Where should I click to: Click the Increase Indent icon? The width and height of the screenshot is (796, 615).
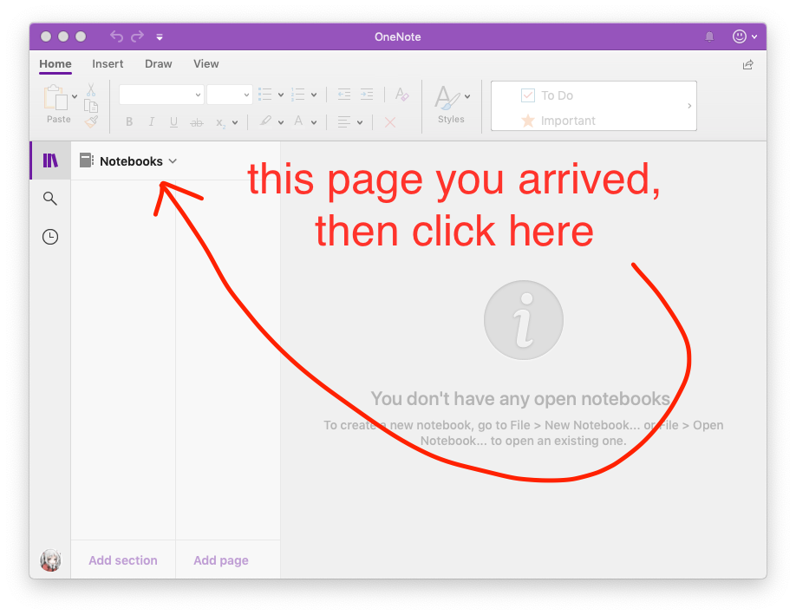(367, 95)
